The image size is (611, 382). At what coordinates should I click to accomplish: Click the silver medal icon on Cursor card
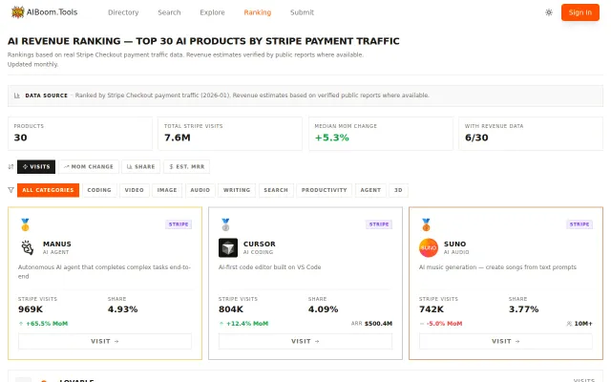coord(225,224)
